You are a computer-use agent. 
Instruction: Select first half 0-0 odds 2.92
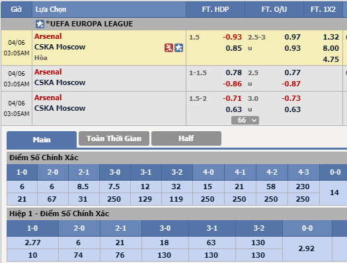pyautogui.click(x=307, y=248)
